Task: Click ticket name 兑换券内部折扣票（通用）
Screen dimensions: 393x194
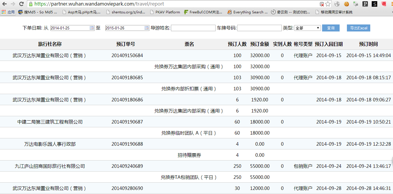Action: point(189,89)
